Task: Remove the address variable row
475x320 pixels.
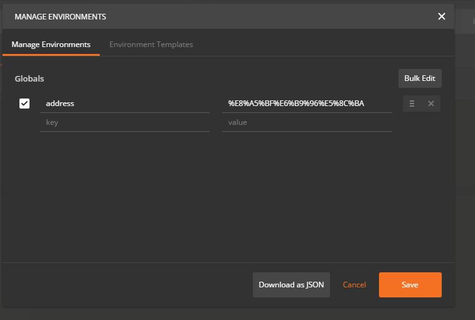Action: (431, 104)
